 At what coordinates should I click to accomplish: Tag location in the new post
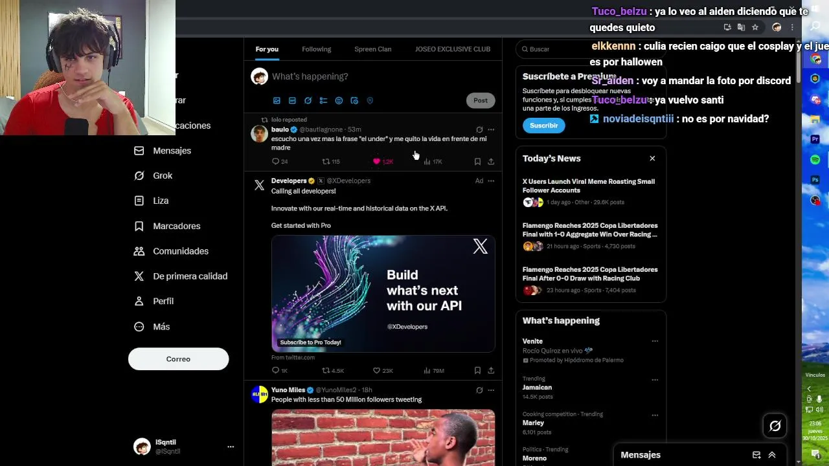tap(370, 100)
